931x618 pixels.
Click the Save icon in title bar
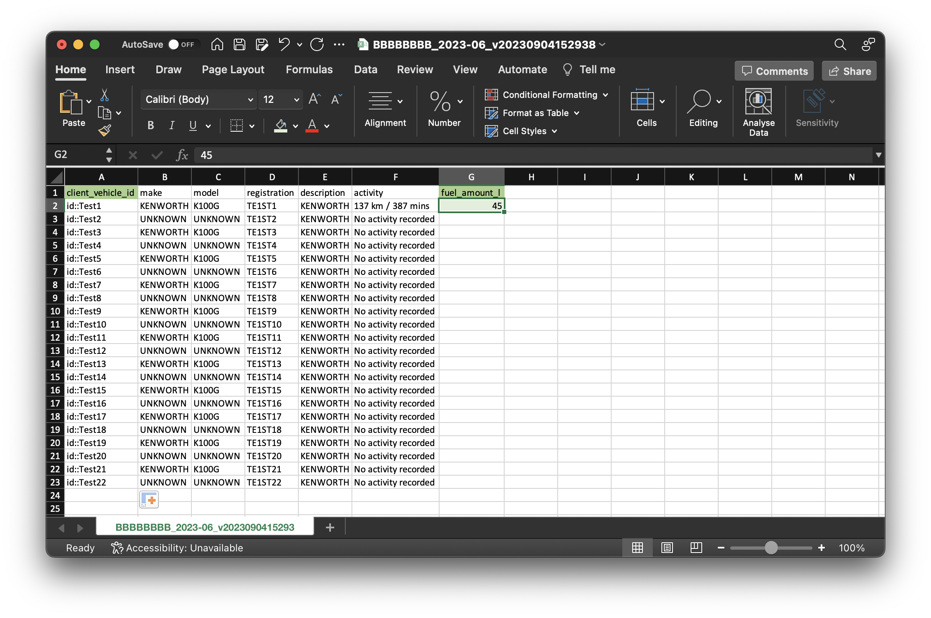[240, 44]
